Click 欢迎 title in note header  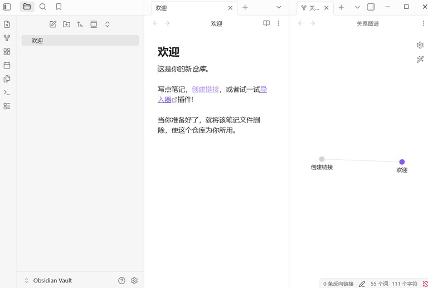pyautogui.click(x=216, y=24)
